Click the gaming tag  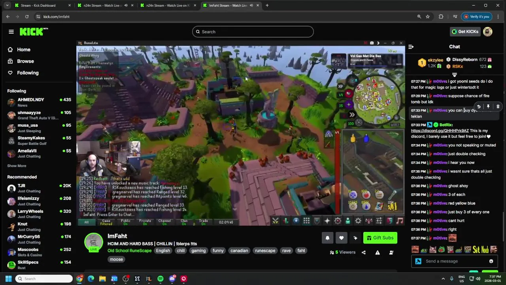click(x=198, y=251)
